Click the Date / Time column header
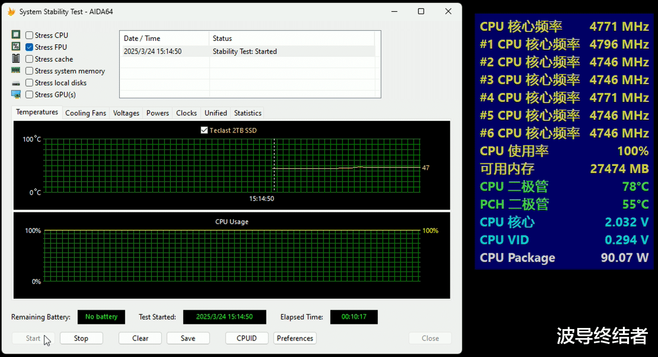658x357 pixels. click(164, 38)
